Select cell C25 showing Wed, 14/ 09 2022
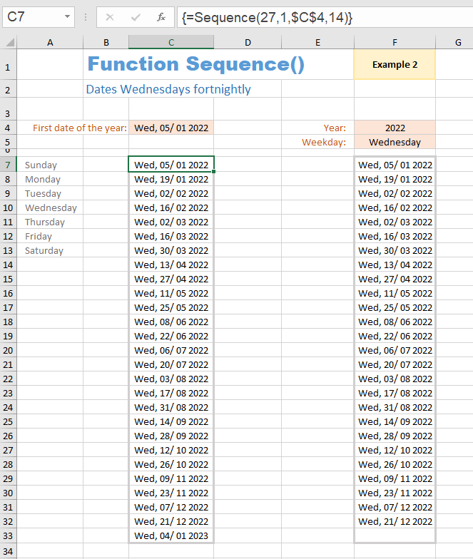The width and height of the screenshot is (473, 559). tap(171, 421)
